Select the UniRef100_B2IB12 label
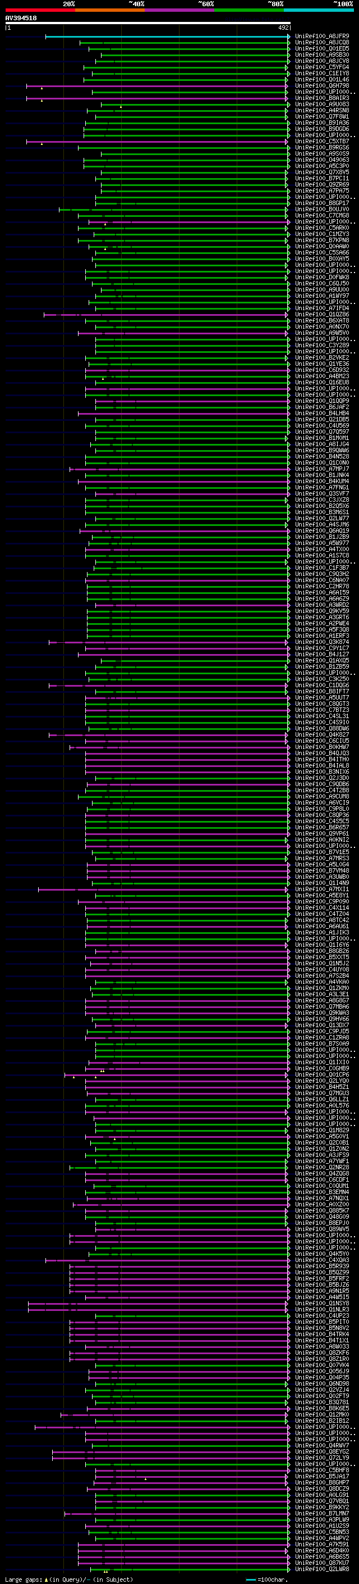The image size is (359, 1584). coord(322,1420)
